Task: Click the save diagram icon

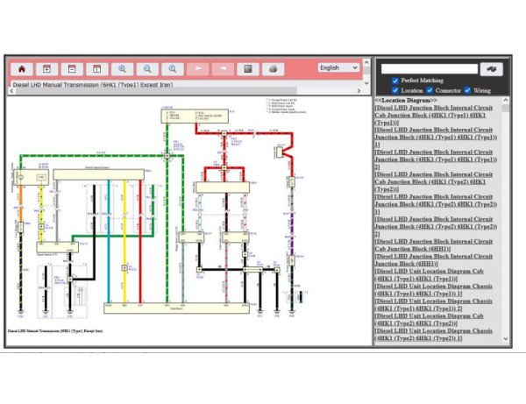Action: coord(249,68)
